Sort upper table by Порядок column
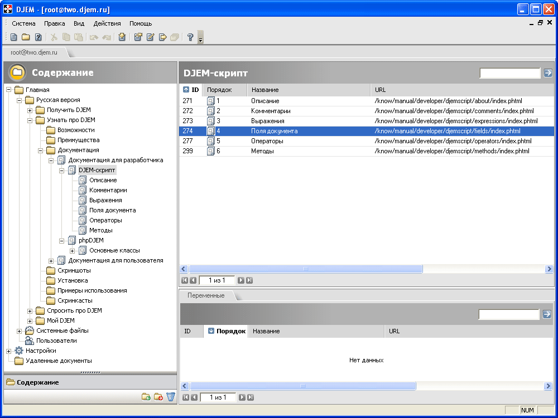The height and width of the screenshot is (418, 558). coord(224,90)
